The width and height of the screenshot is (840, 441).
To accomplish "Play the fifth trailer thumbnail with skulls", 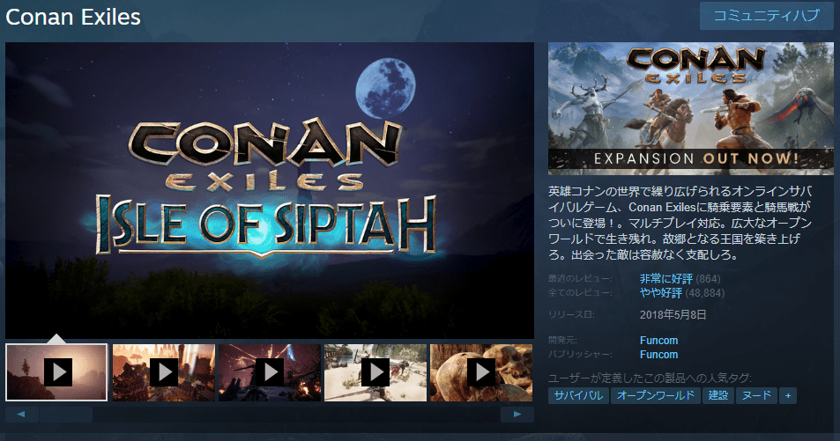I will 481,372.
